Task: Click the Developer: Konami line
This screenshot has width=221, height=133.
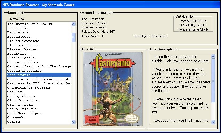Action: pos(94,23)
